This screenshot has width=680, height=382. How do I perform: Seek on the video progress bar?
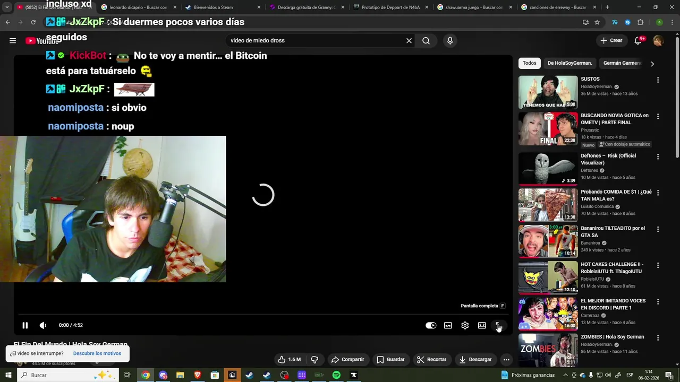coord(263,315)
